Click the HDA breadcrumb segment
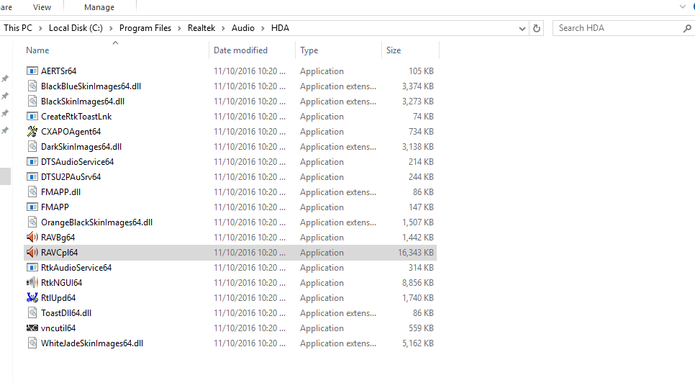The width and height of the screenshot is (695, 383). click(280, 28)
